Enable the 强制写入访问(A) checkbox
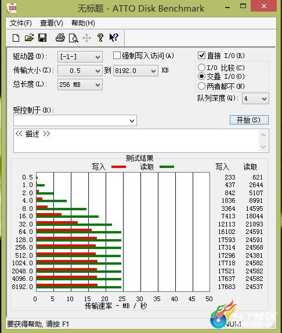 coord(117,56)
